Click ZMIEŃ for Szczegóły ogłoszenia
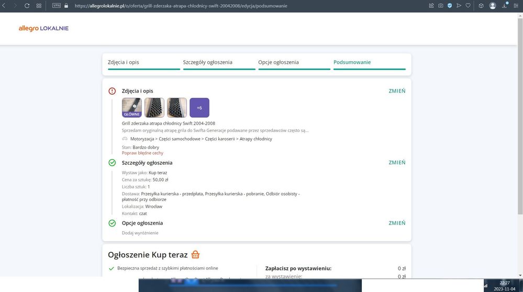523x292 pixels. [397, 162]
